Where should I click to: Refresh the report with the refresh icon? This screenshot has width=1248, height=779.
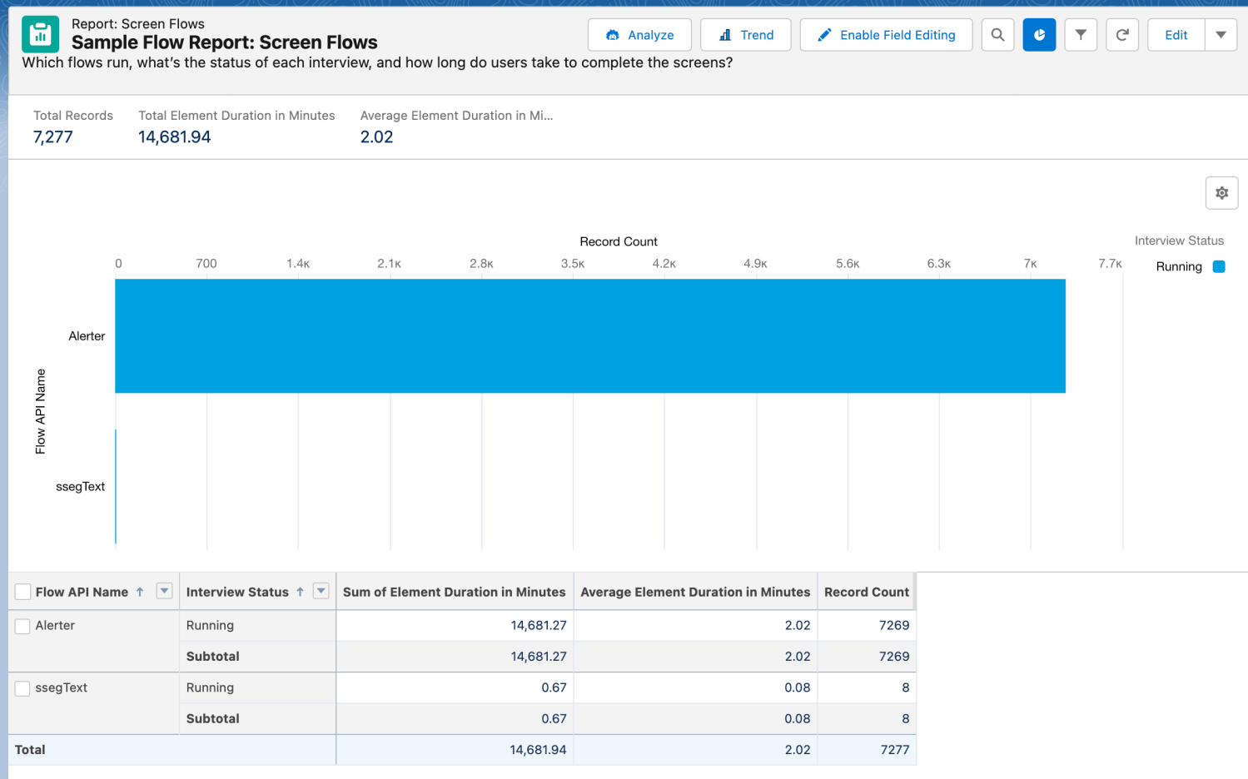point(1121,34)
